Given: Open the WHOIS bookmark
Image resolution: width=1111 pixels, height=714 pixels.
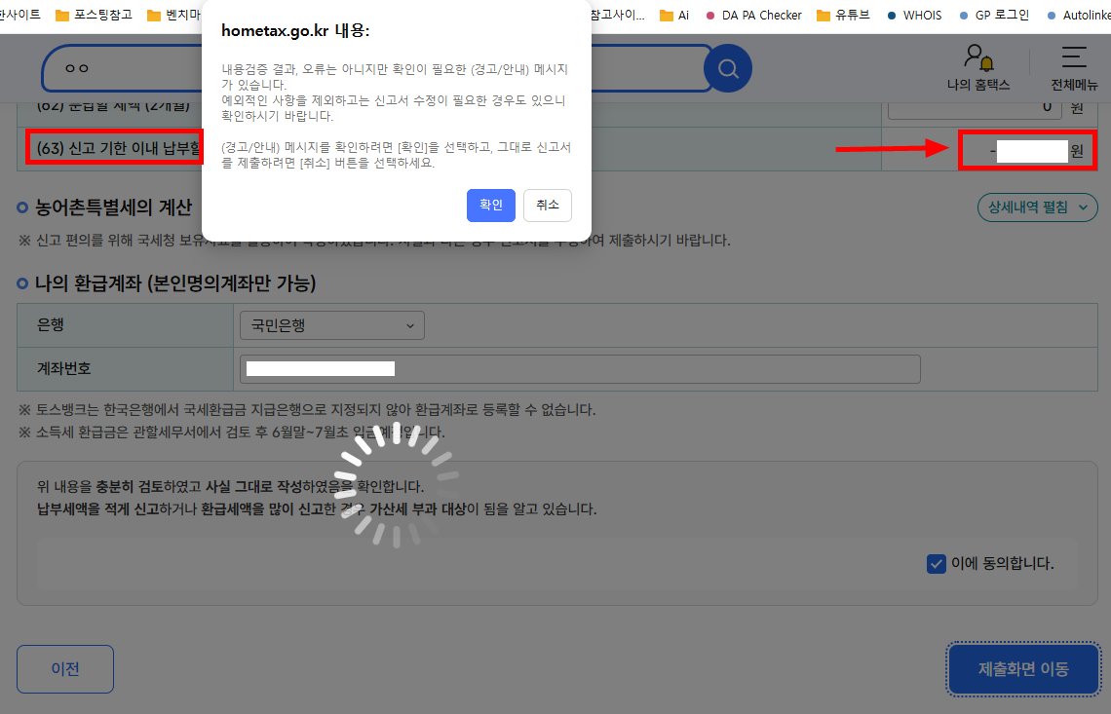Looking at the screenshot, I should pyautogui.click(x=914, y=15).
